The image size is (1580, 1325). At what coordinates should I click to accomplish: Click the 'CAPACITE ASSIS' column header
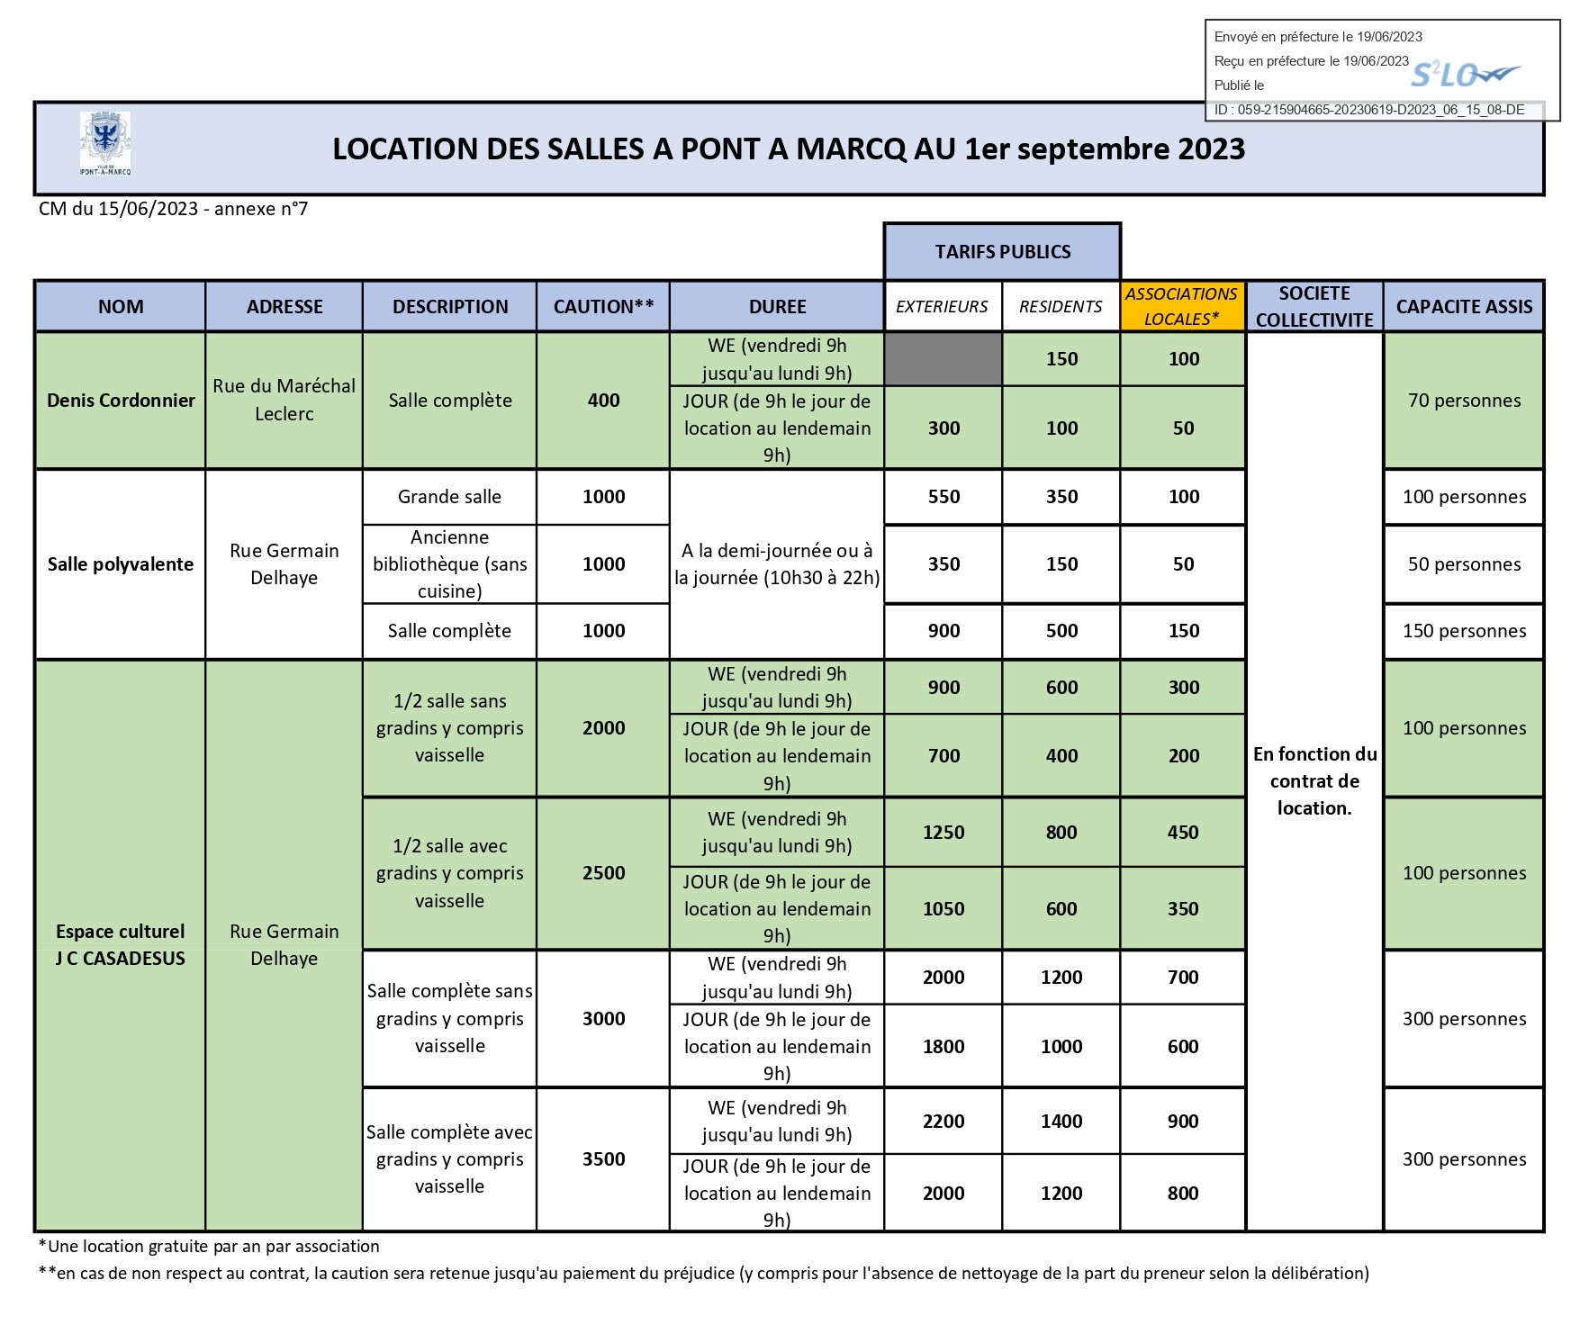pos(1464,306)
